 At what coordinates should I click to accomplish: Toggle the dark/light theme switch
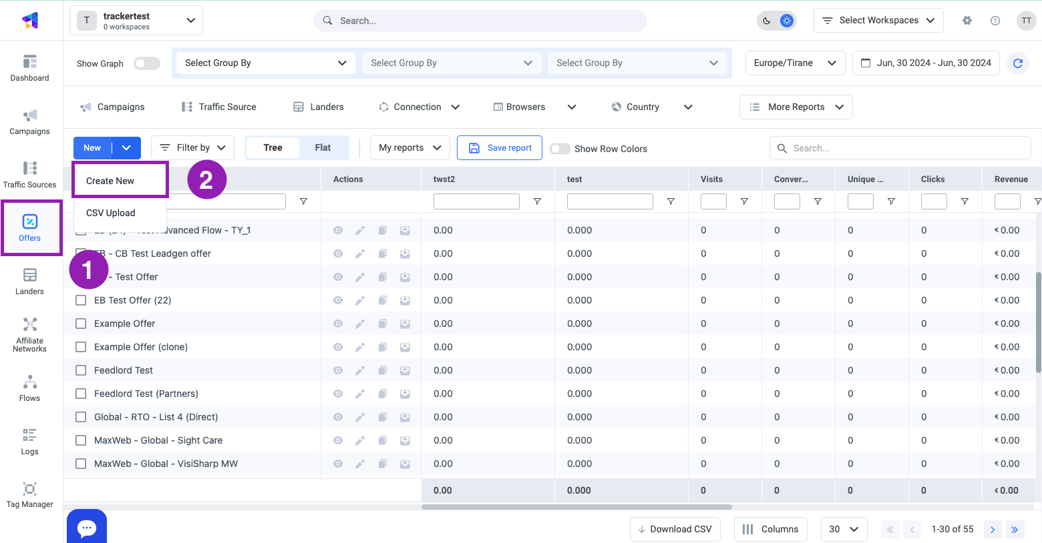pos(777,21)
